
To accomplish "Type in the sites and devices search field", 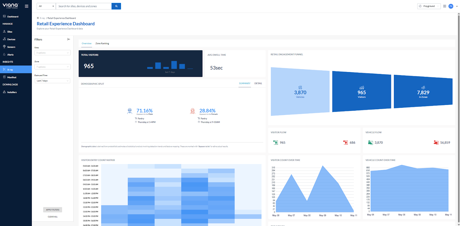I will (x=83, y=6).
